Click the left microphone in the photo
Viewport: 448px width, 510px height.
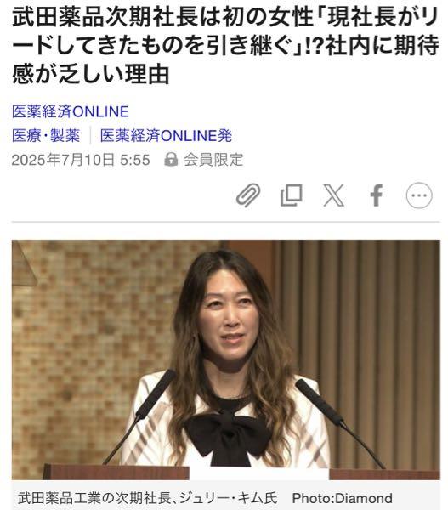click(x=140, y=416)
